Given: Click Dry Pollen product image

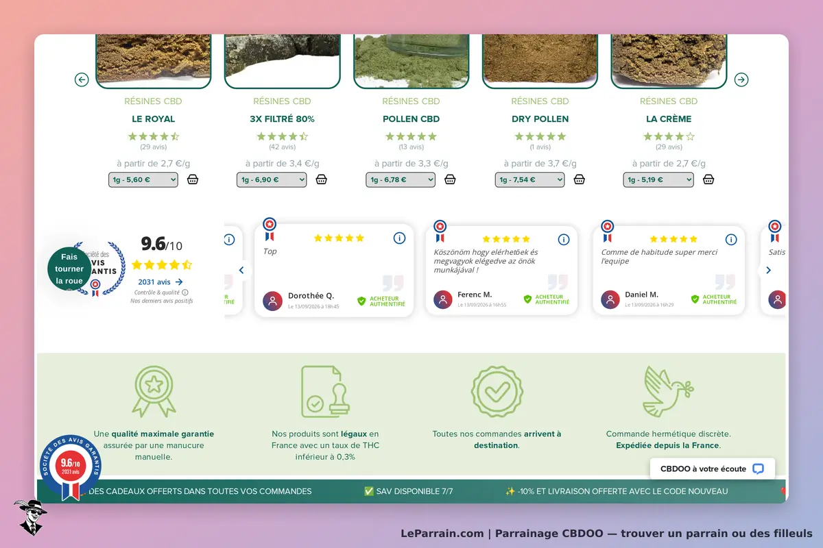Looking at the screenshot, I should click(x=540, y=61).
